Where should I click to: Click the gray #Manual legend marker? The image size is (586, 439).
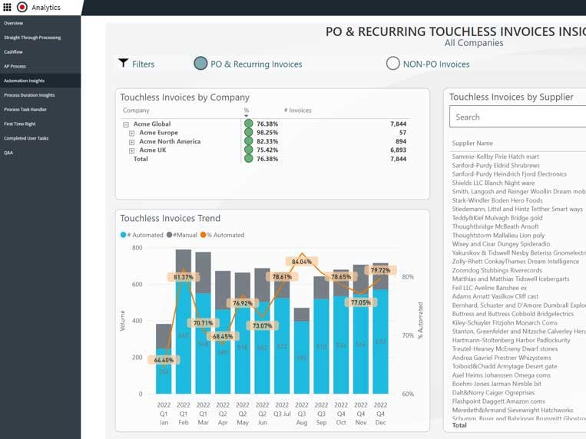(x=169, y=235)
